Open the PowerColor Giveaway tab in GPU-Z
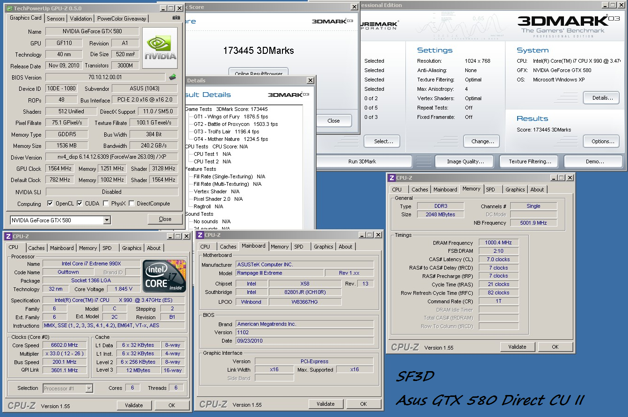 (122, 19)
